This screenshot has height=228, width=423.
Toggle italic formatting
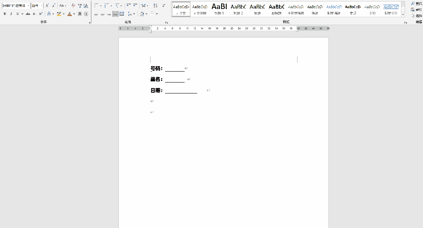(x=11, y=14)
